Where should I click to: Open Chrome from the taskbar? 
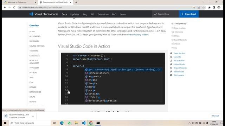pos(91,123)
